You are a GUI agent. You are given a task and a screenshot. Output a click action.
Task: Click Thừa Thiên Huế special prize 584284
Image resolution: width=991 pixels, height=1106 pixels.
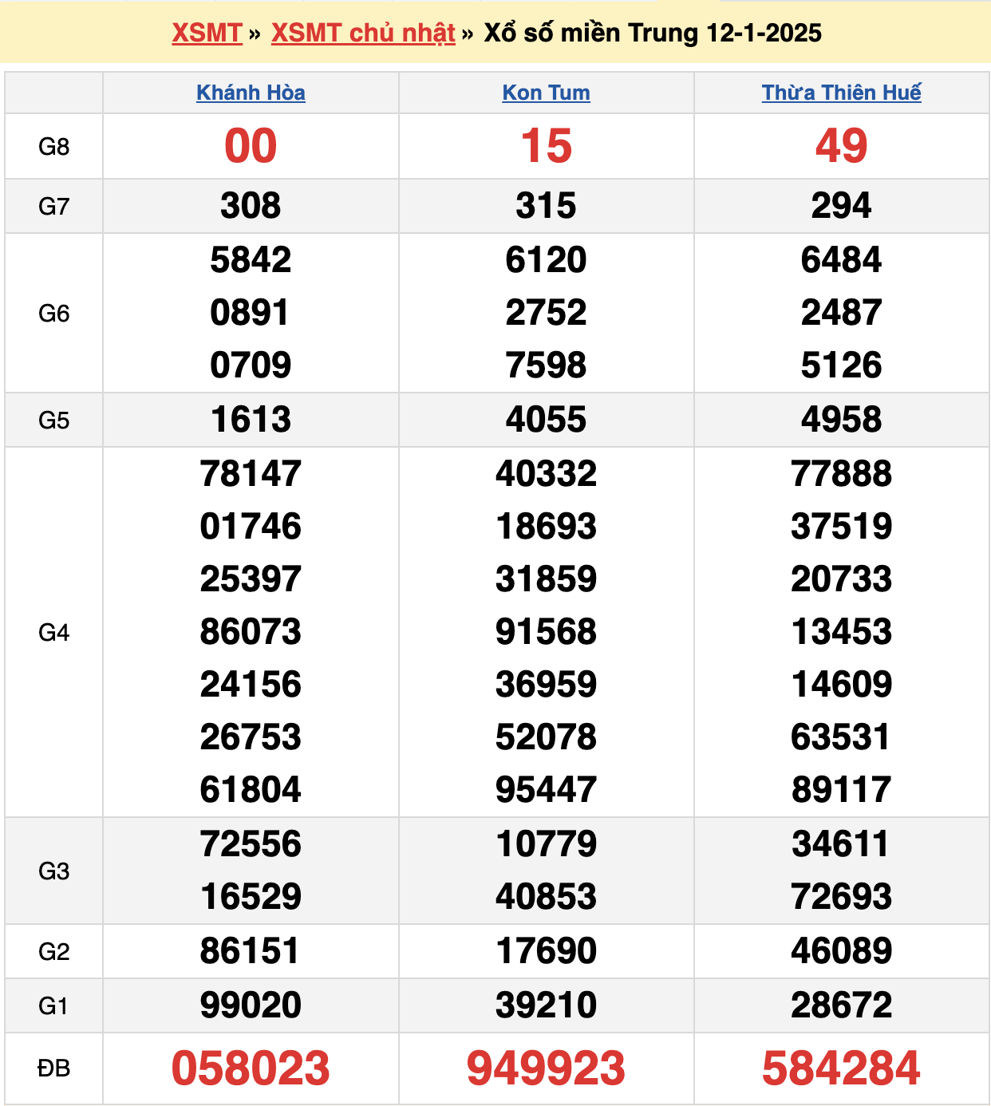click(841, 1068)
